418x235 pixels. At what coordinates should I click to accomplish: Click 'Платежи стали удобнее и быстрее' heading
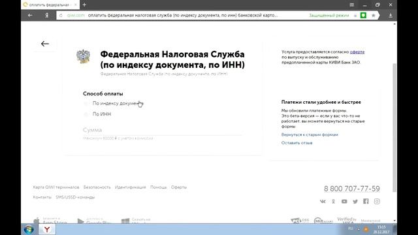point(321,102)
